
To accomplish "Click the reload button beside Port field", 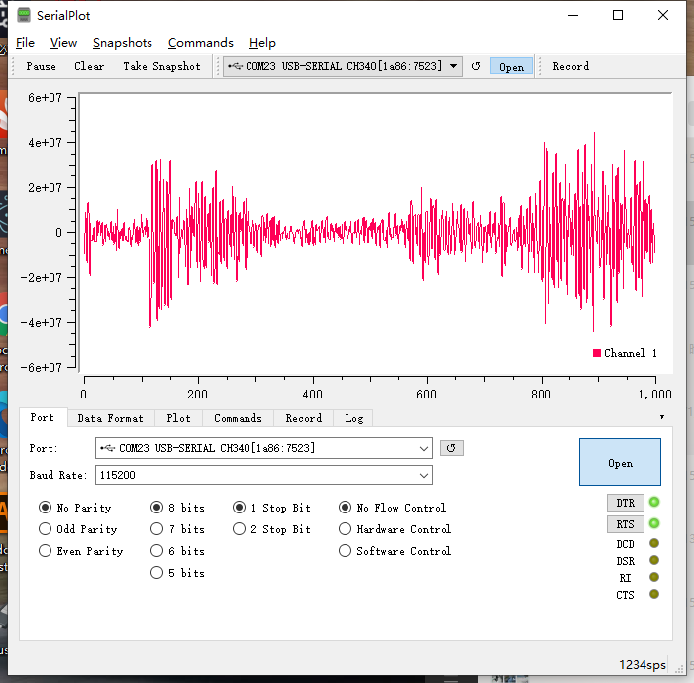I will pyautogui.click(x=451, y=448).
